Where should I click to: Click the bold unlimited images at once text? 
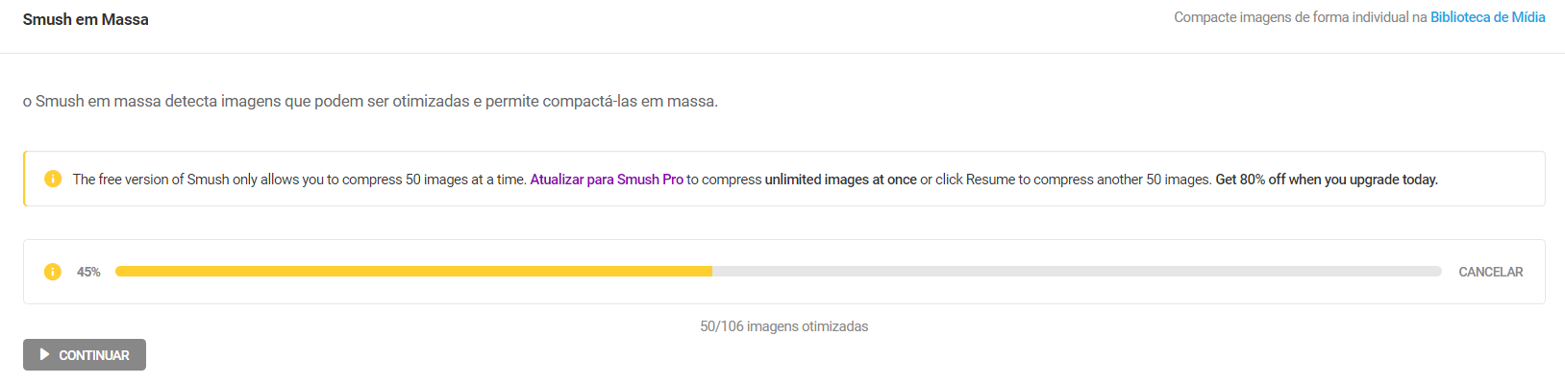[x=840, y=180]
